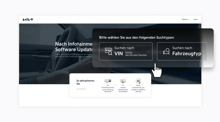Click the green vehicle install step icon

point(138,81)
